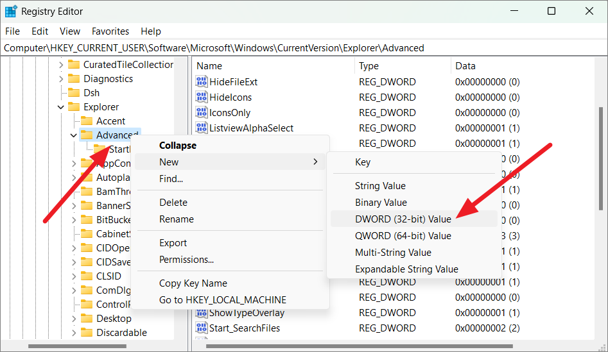This screenshot has height=352, width=608.
Task: Click the Diagnostics folder icon
Action: click(x=74, y=79)
